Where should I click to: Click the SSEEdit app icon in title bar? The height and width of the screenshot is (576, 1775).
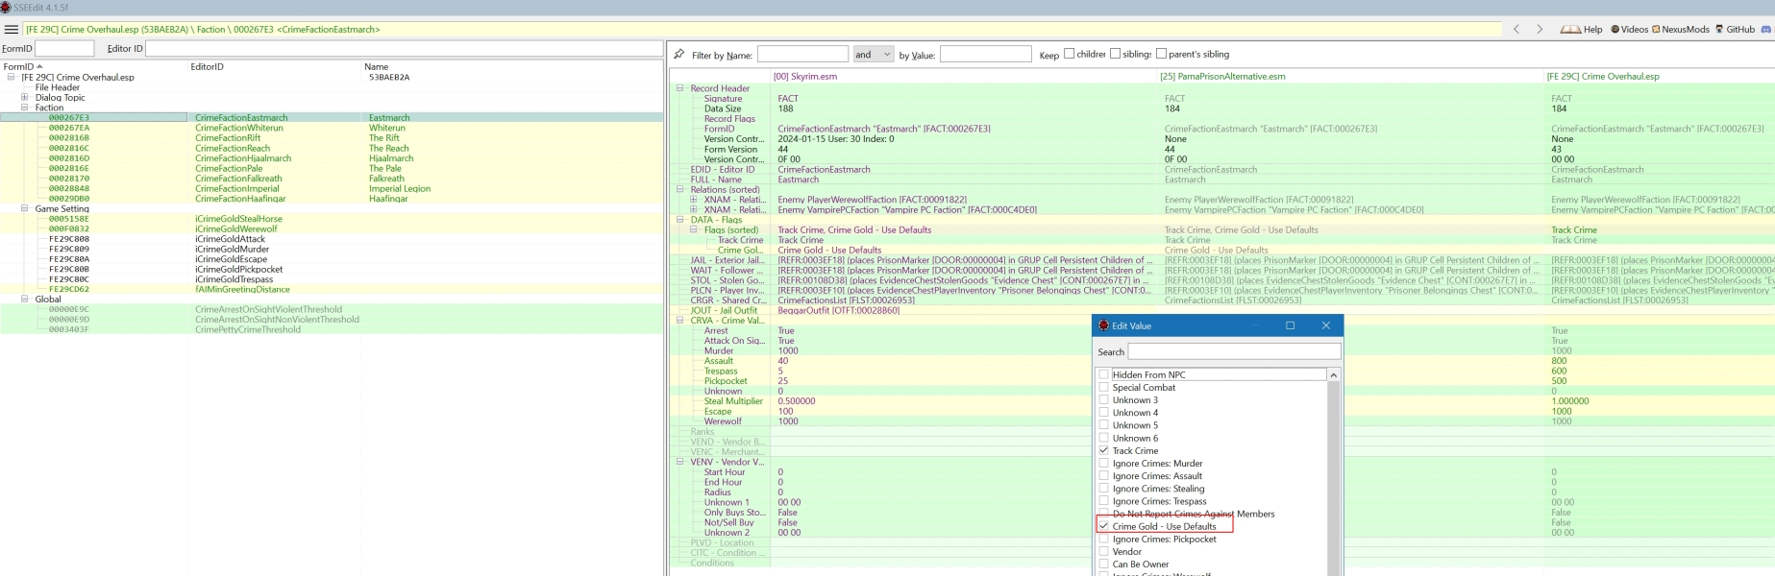tap(6, 7)
